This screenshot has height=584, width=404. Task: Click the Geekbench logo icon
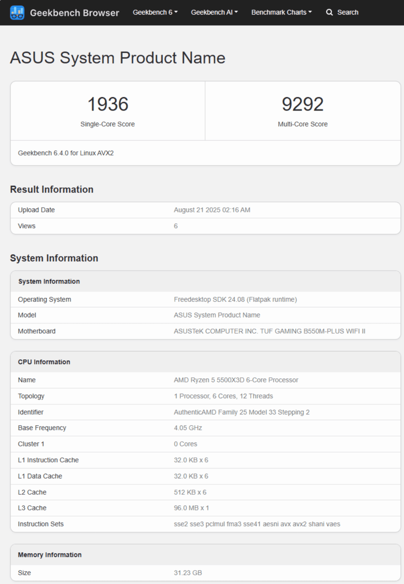point(17,13)
